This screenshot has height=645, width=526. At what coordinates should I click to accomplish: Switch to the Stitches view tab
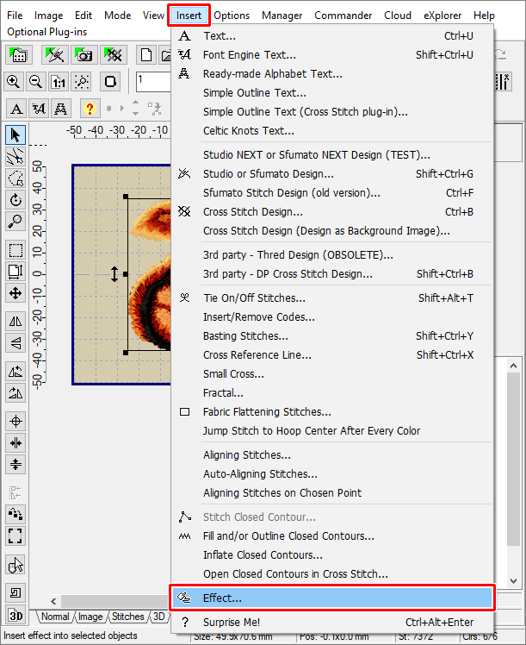click(128, 617)
